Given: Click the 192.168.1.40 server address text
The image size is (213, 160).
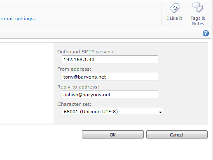Looking at the screenshot, I should (x=79, y=60).
